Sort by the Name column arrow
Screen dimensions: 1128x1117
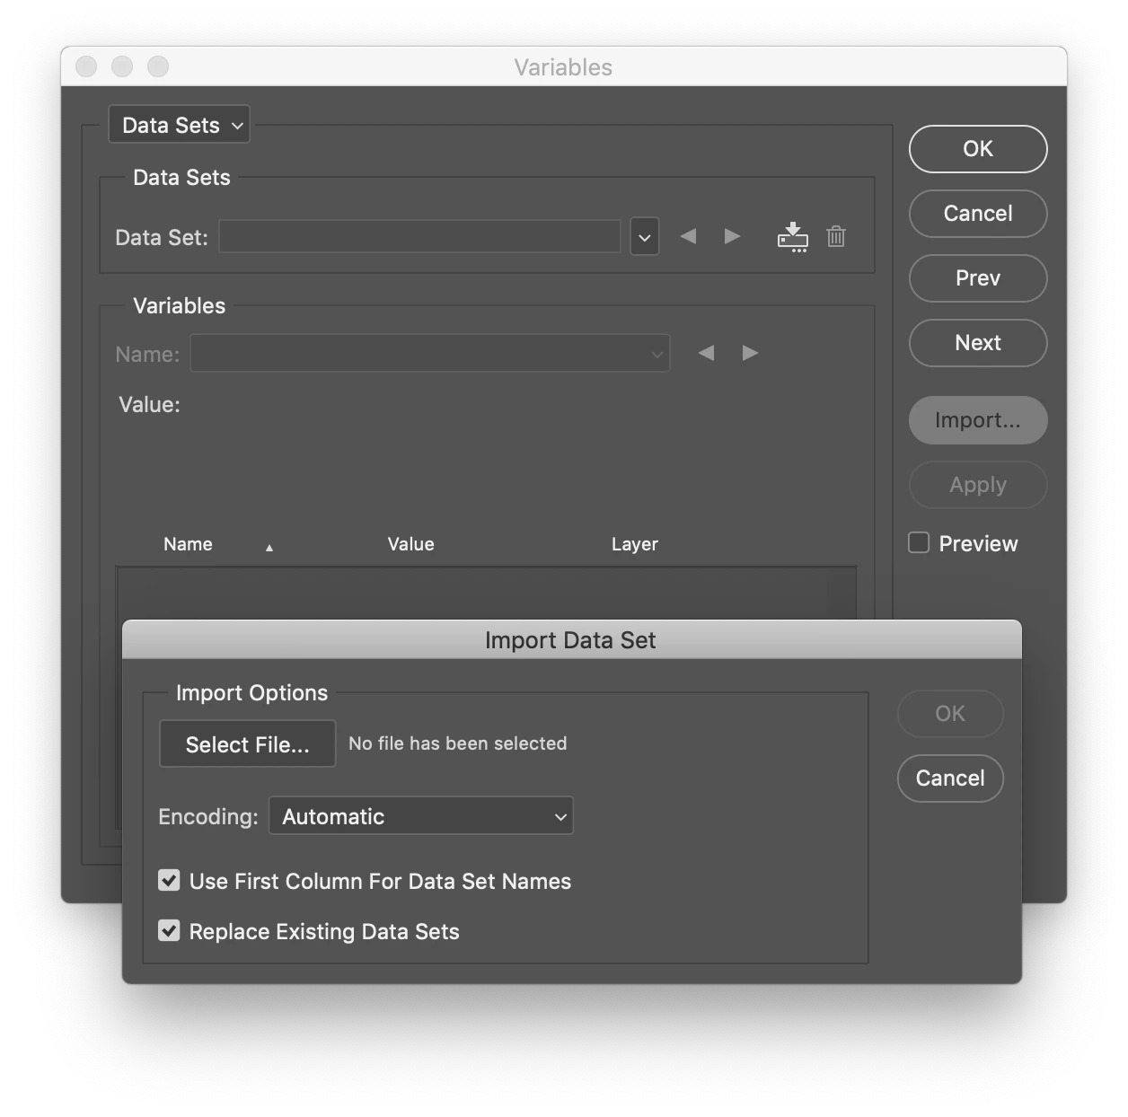click(x=269, y=547)
